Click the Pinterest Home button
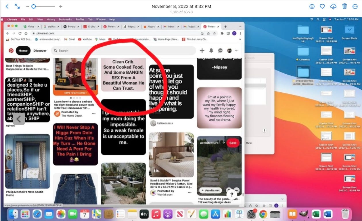 click(23, 51)
